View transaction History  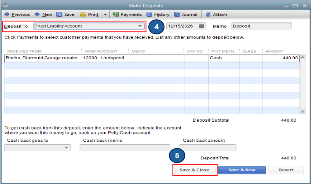158,14
